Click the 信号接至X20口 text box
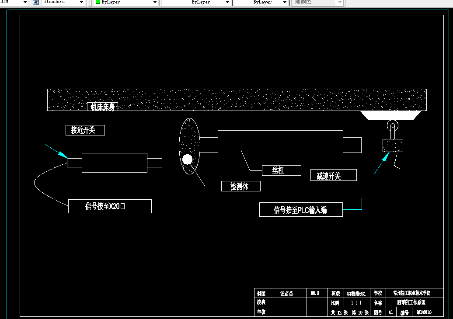The image size is (453, 319). [110, 206]
